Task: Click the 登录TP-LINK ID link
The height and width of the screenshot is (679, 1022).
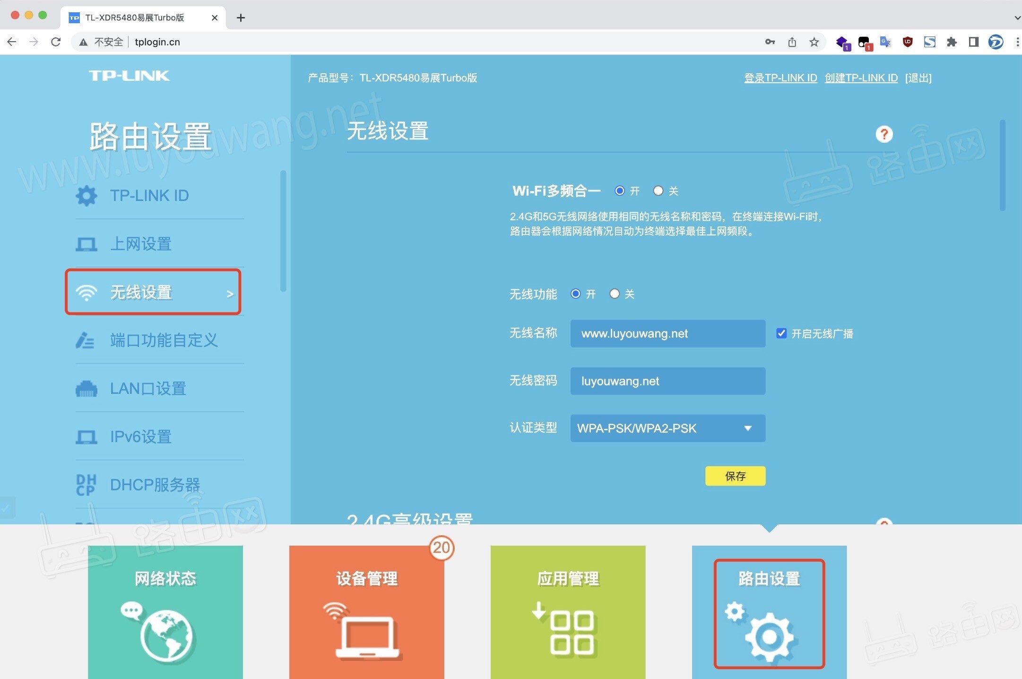Action: pos(780,78)
